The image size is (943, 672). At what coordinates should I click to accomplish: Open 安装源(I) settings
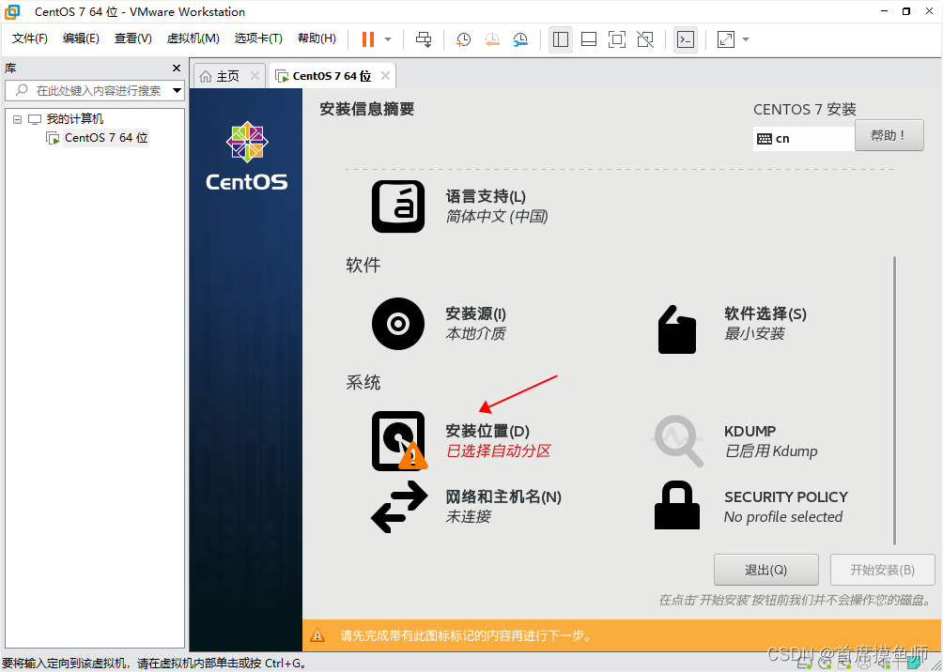tap(475, 313)
